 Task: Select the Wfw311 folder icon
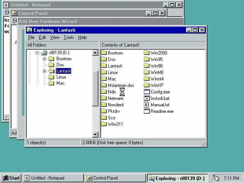104,124
